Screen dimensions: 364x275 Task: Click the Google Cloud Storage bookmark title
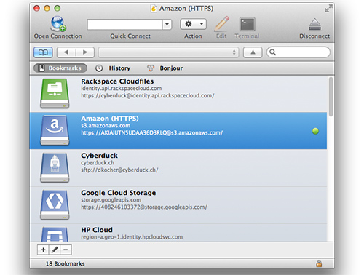pos(119,193)
